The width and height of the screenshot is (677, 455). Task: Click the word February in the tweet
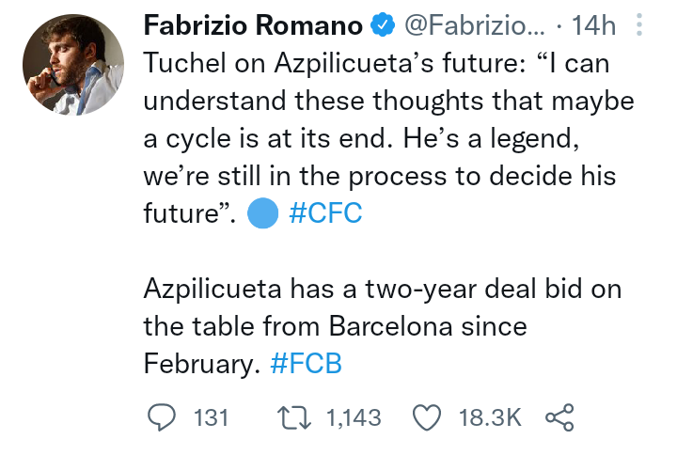tap(202, 364)
